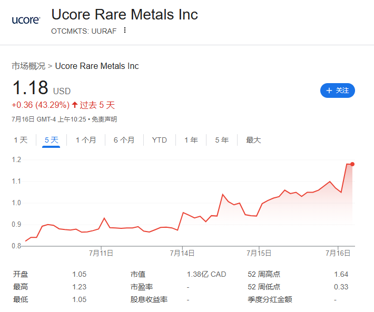Viewport: 374px width, 312px height.
Task: Open the 免责声明 disclaimer link
Action: tap(104, 119)
